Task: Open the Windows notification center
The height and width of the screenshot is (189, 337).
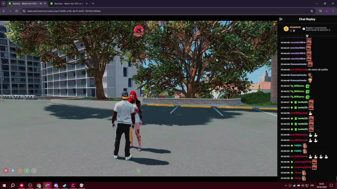Action: point(331,186)
